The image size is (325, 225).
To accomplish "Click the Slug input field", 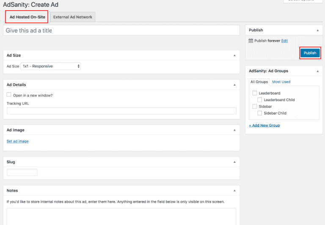I will 22,172.
